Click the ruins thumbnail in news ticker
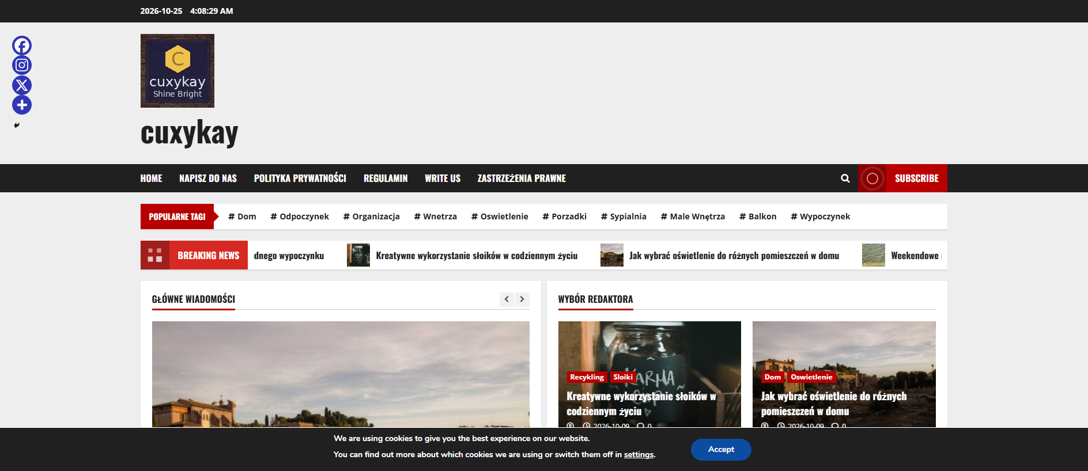 (612, 255)
